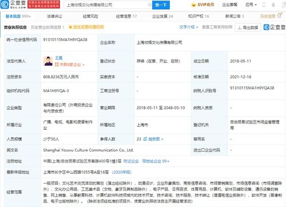
Task: Click the SVIP会员 crown icon
Action: click(193, 5)
